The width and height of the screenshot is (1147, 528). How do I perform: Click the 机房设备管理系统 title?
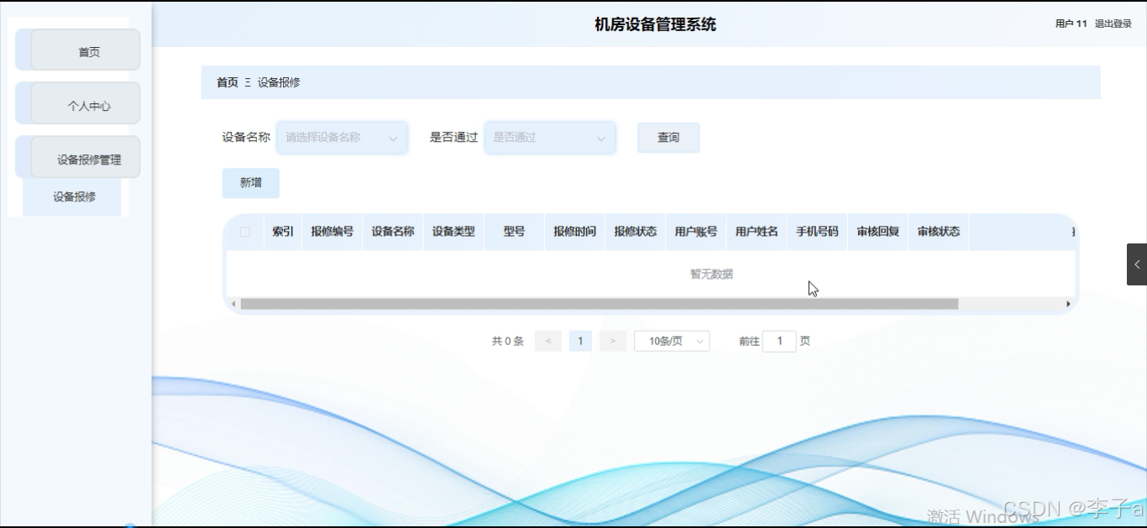click(x=655, y=24)
